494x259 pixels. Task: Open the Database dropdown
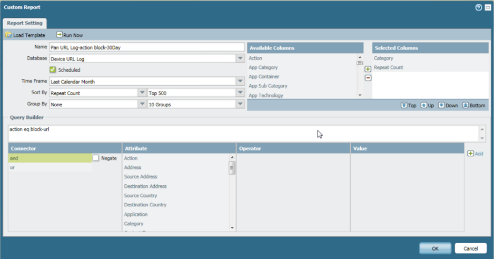point(240,58)
